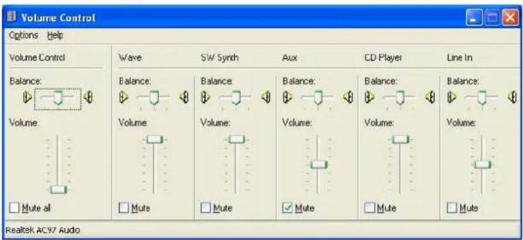Screen dimensions: 523x240
Task: Close the Volume Control window
Action: click(510, 17)
